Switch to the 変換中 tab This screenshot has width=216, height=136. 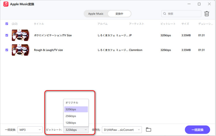[119, 14]
